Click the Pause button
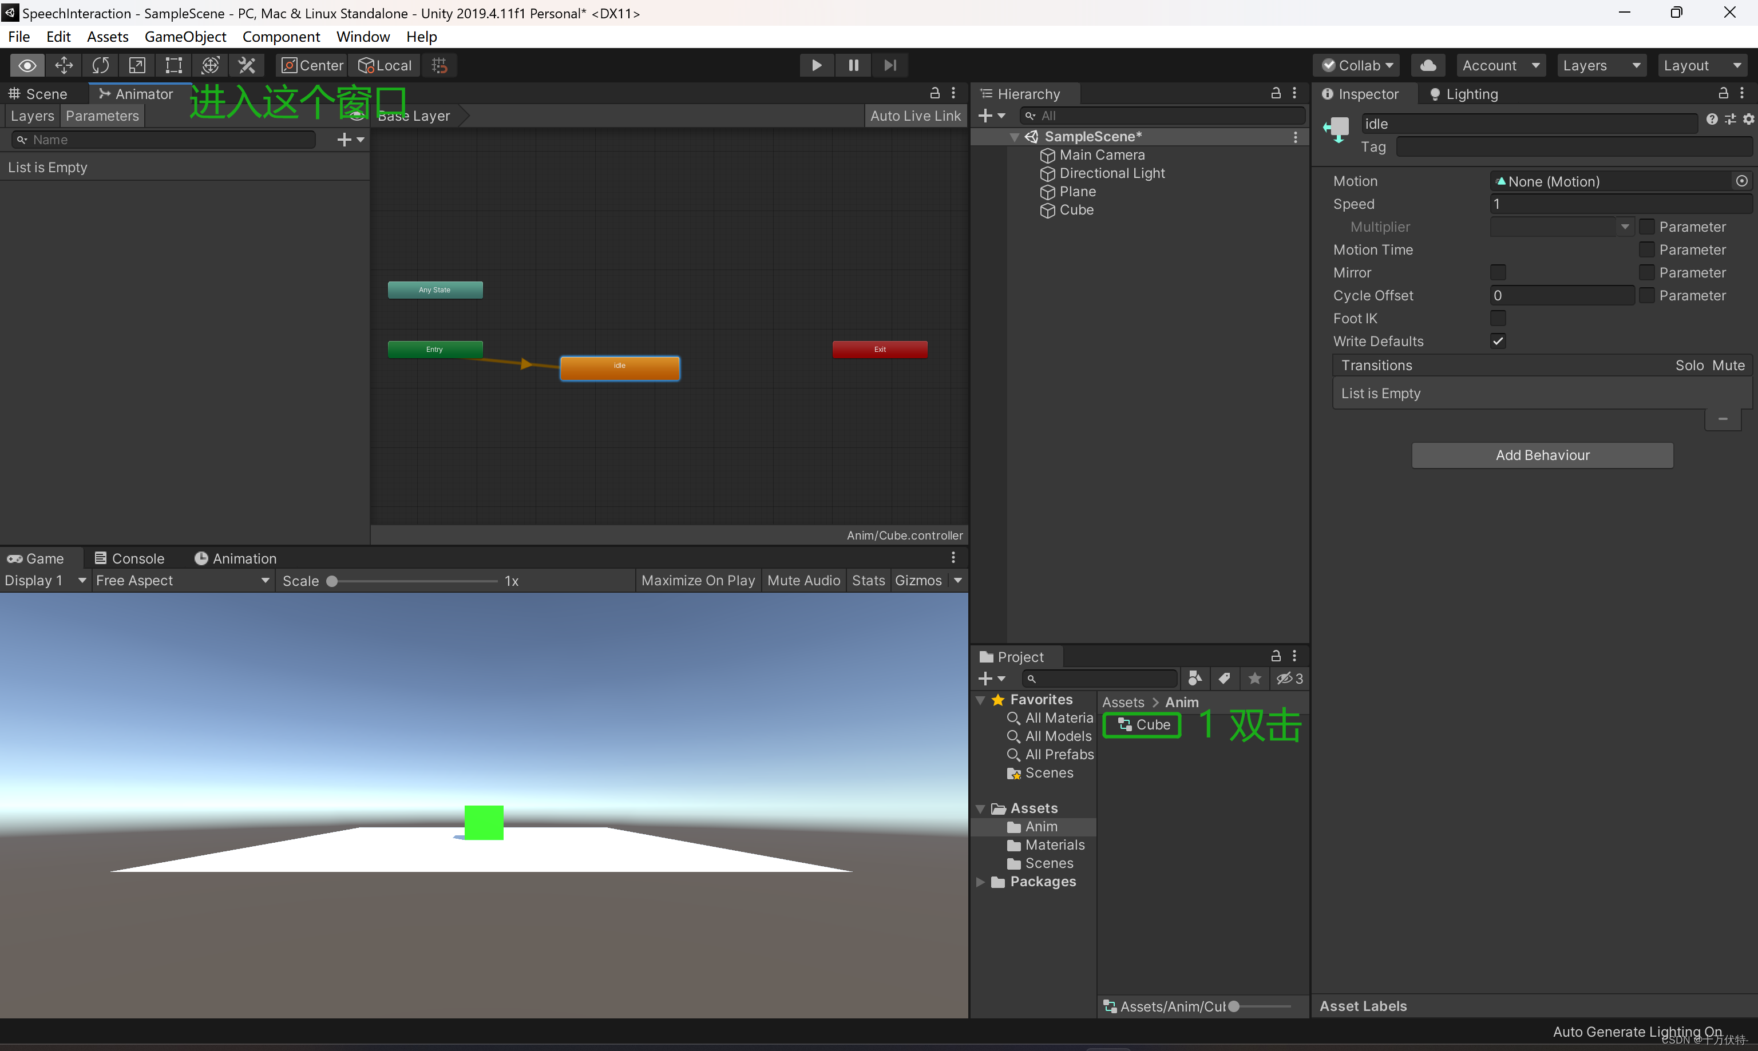1758x1051 pixels. point(853,65)
